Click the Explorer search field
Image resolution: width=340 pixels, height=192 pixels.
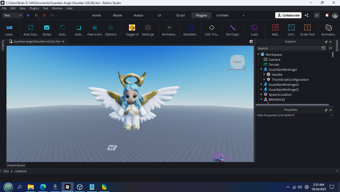pyautogui.click(x=289, y=48)
